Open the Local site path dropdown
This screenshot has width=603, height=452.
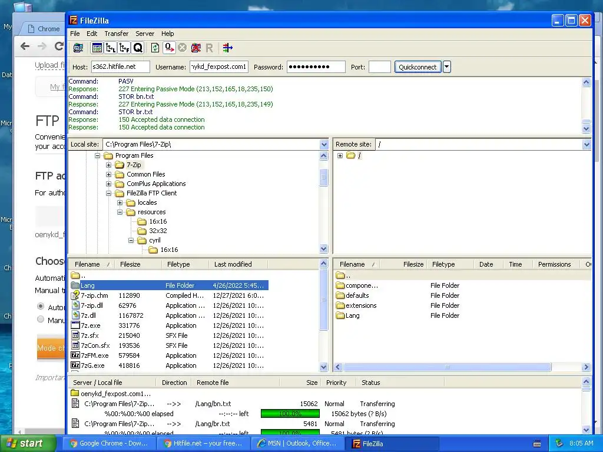(x=324, y=145)
